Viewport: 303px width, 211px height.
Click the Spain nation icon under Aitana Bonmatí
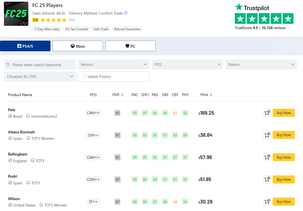[10, 138]
